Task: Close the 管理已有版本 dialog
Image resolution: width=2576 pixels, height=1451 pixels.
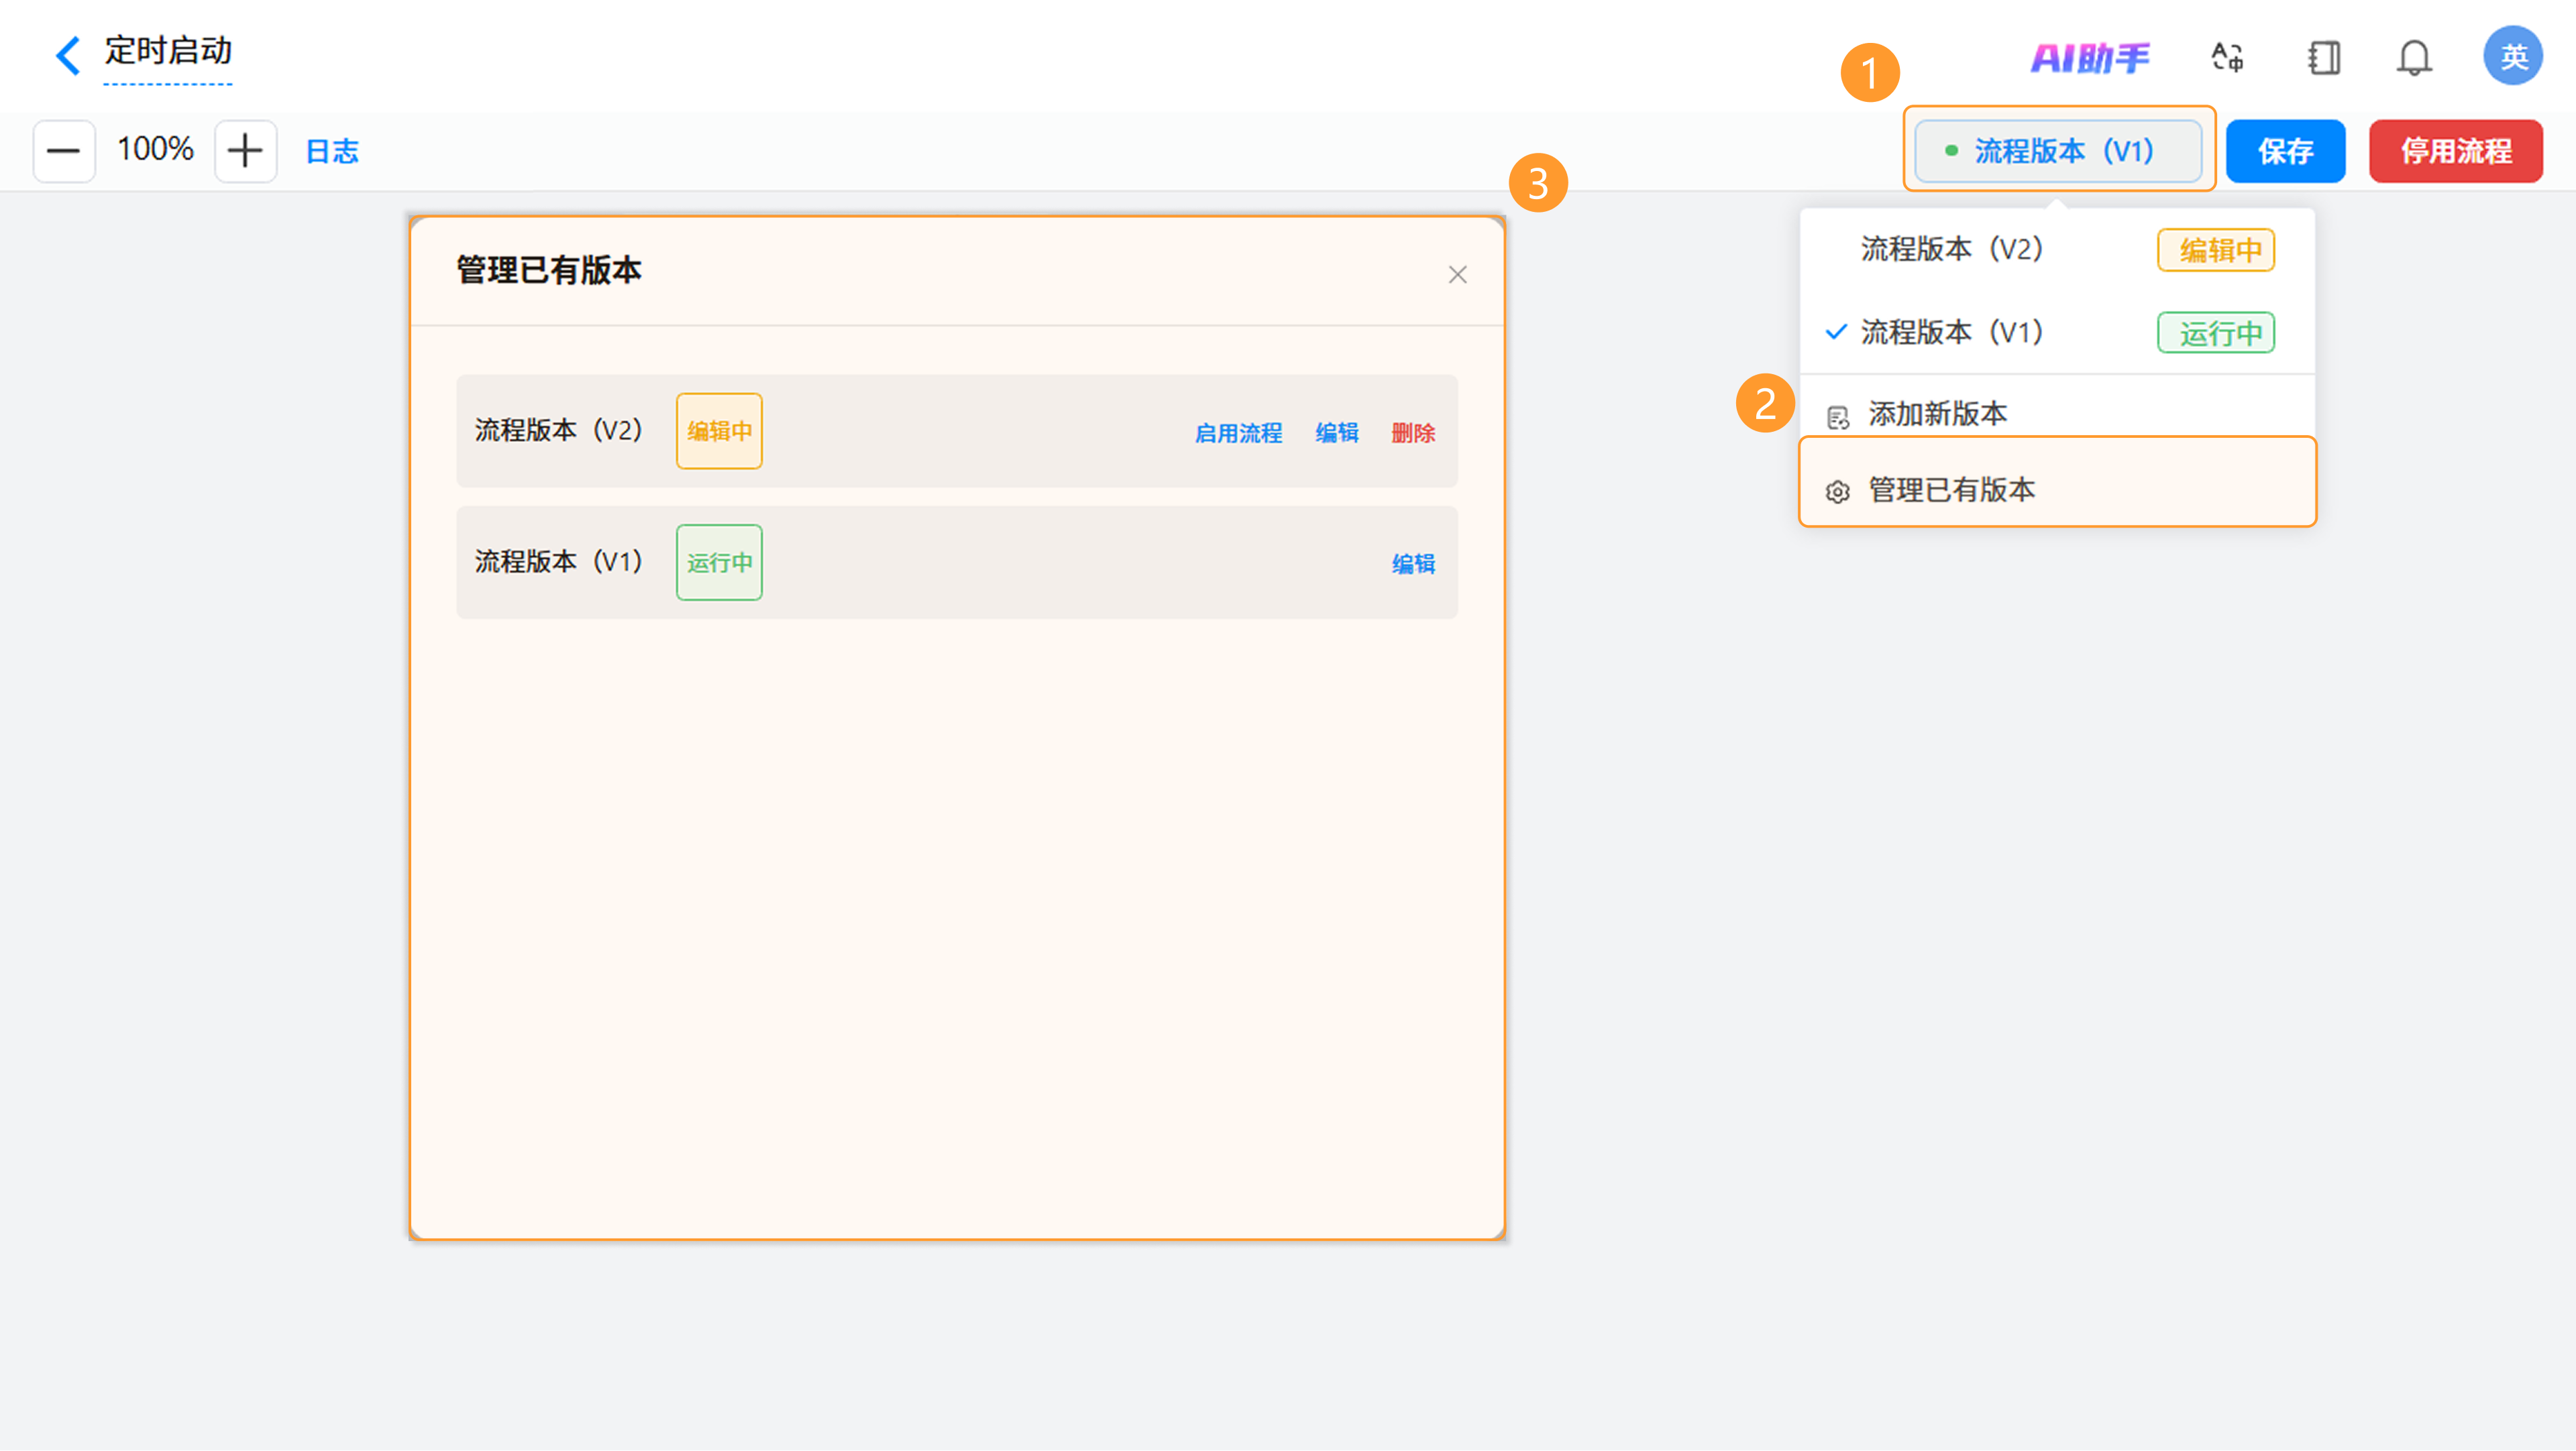Action: click(x=1458, y=275)
